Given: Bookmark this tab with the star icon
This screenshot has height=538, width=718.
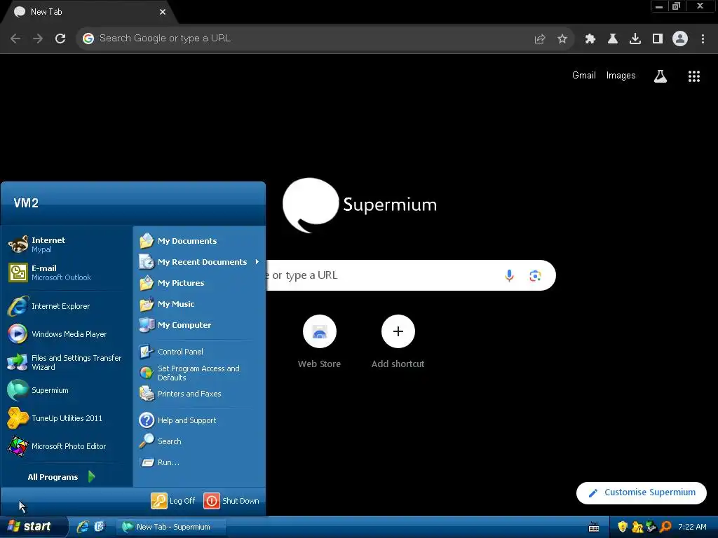Looking at the screenshot, I should 562,39.
